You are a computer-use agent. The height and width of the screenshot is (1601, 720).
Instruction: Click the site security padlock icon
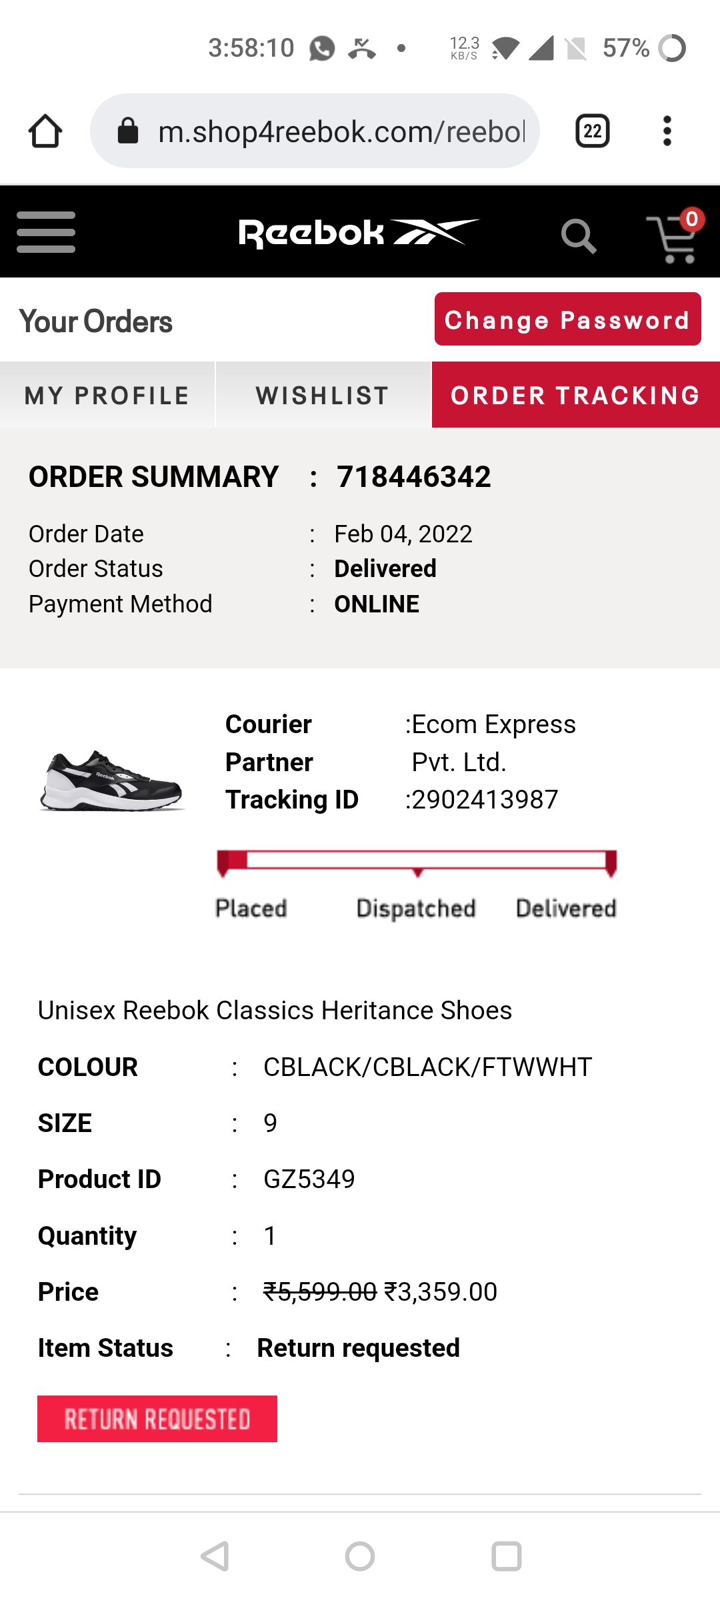pyautogui.click(x=129, y=131)
